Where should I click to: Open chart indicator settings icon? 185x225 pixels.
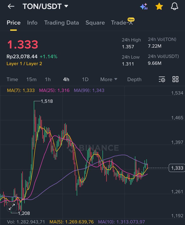[162, 79]
